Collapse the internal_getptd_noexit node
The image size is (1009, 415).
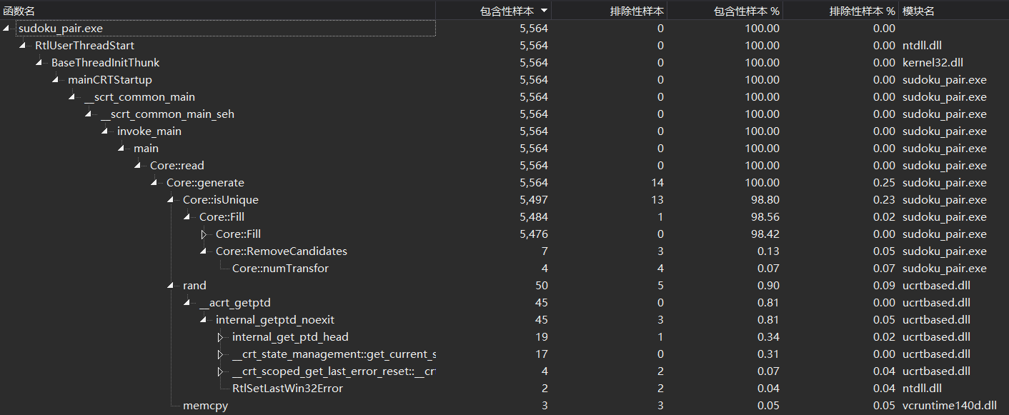click(x=204, y=320)
